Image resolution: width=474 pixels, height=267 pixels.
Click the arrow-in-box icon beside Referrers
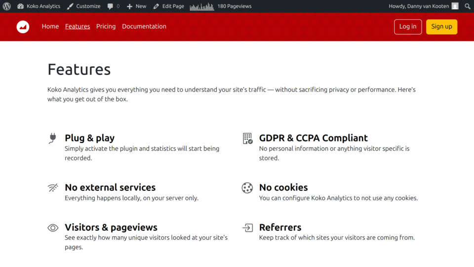coord(247,227)
